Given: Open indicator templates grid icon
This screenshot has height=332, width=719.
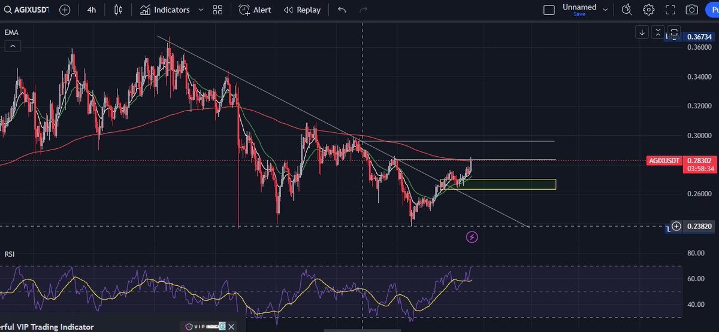Looking at the screenshot, I should (217, 10).
